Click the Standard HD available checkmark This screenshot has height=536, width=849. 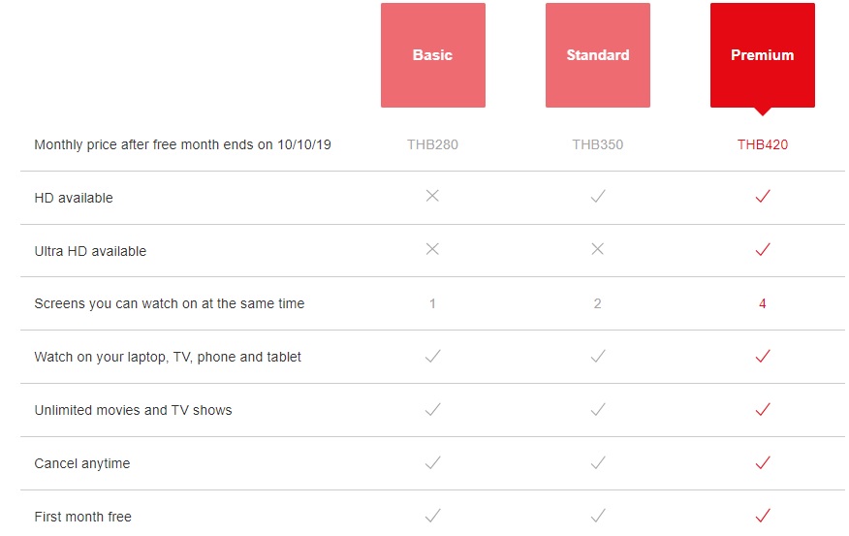(x=598, y=196)
